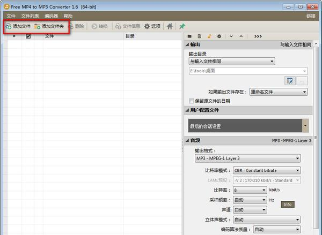The height and width of the screenshot is (235, 322).
Task: Open the 帮助 (Help) menu
Action: (x=68, y=16)
